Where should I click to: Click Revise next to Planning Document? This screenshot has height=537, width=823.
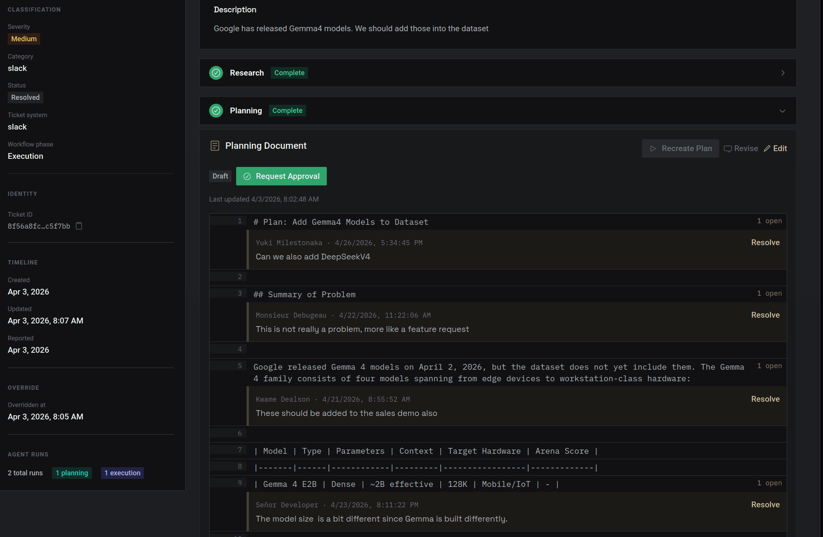click(741, 148)
